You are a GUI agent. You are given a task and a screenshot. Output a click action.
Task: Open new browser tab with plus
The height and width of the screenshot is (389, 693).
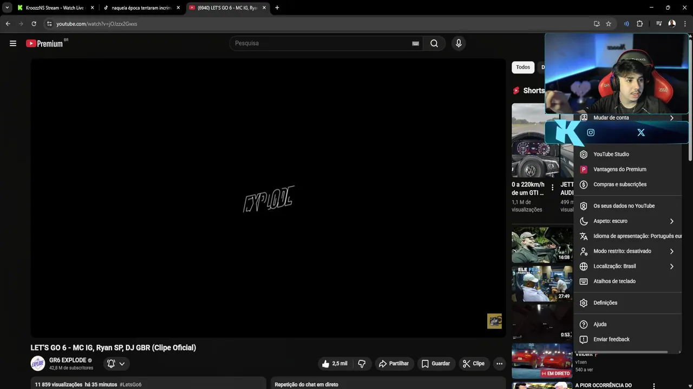pyautogui.click(x=277, y=8)
